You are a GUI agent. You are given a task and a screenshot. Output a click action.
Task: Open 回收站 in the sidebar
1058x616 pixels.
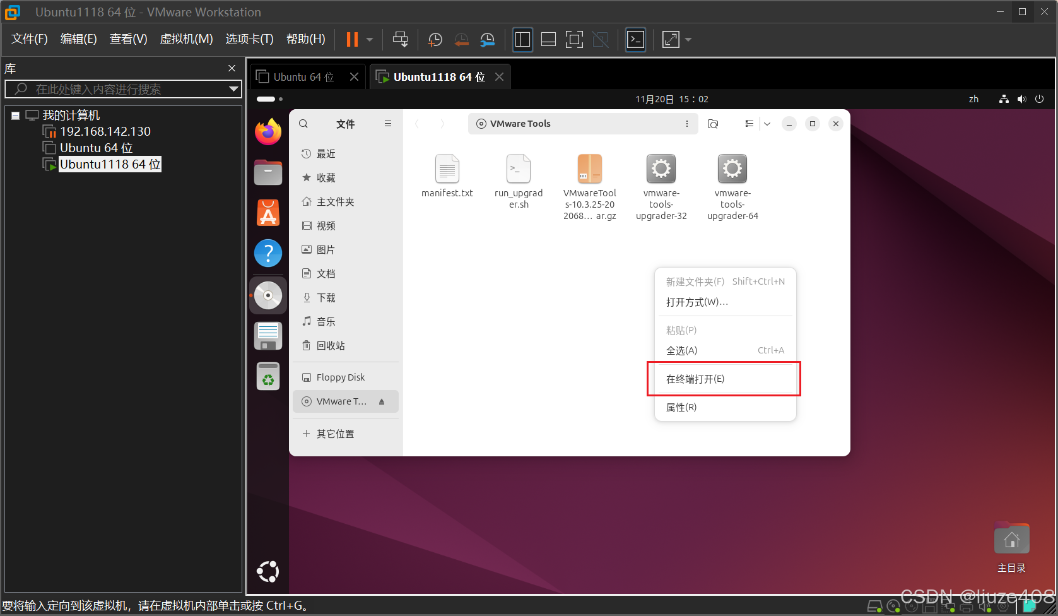[x=346, y=346]
